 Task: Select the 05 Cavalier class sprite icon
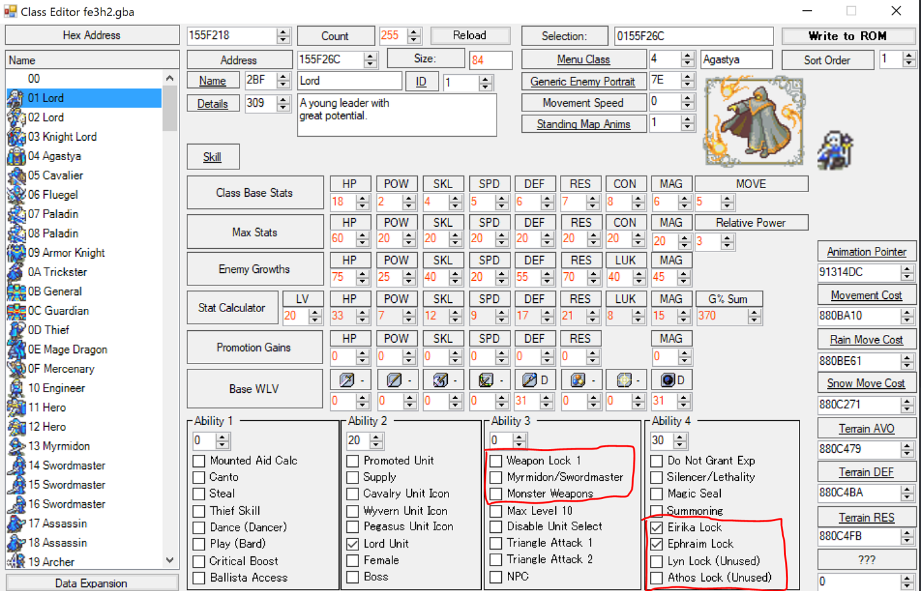[15, 175]
